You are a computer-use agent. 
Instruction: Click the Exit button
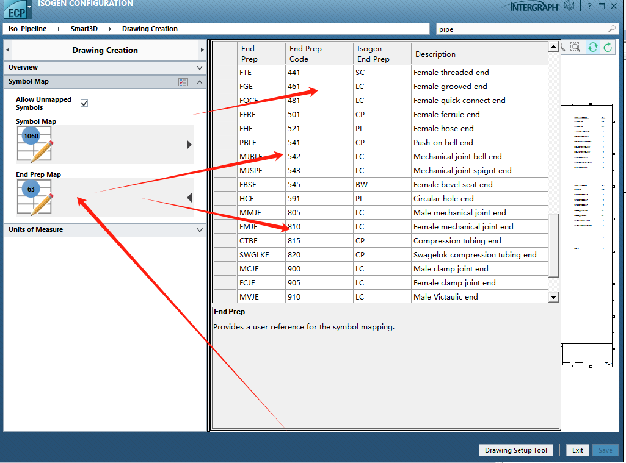tap(577, 450)
